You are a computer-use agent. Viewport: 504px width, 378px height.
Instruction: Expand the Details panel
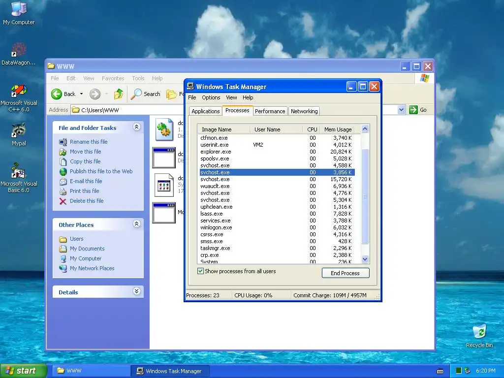(x=137, y=291)
